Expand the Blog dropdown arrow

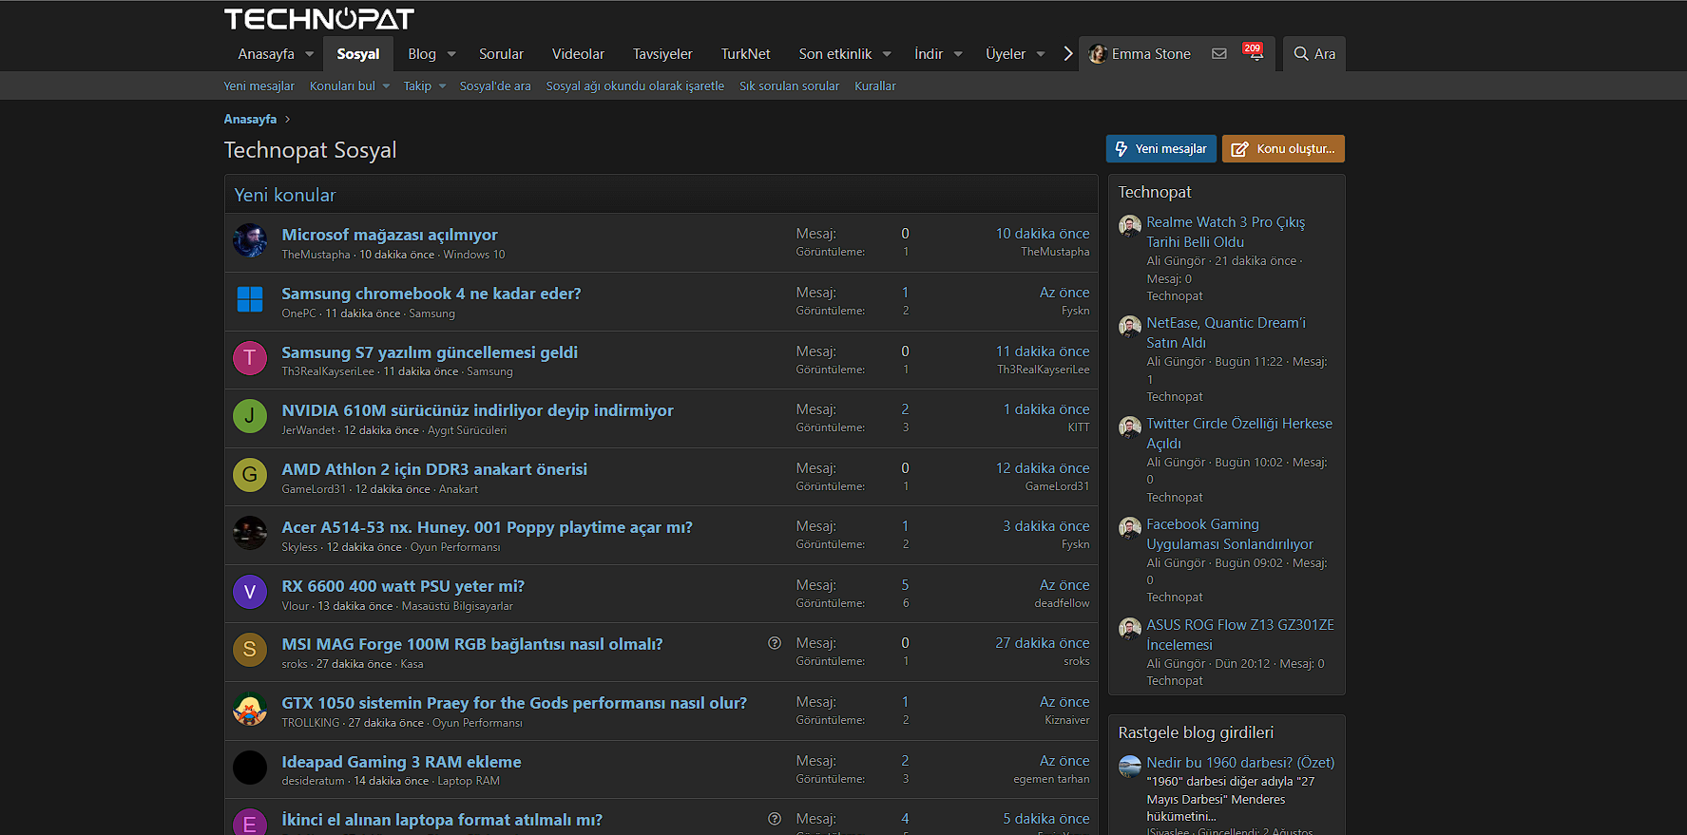[x=451, y=54]
